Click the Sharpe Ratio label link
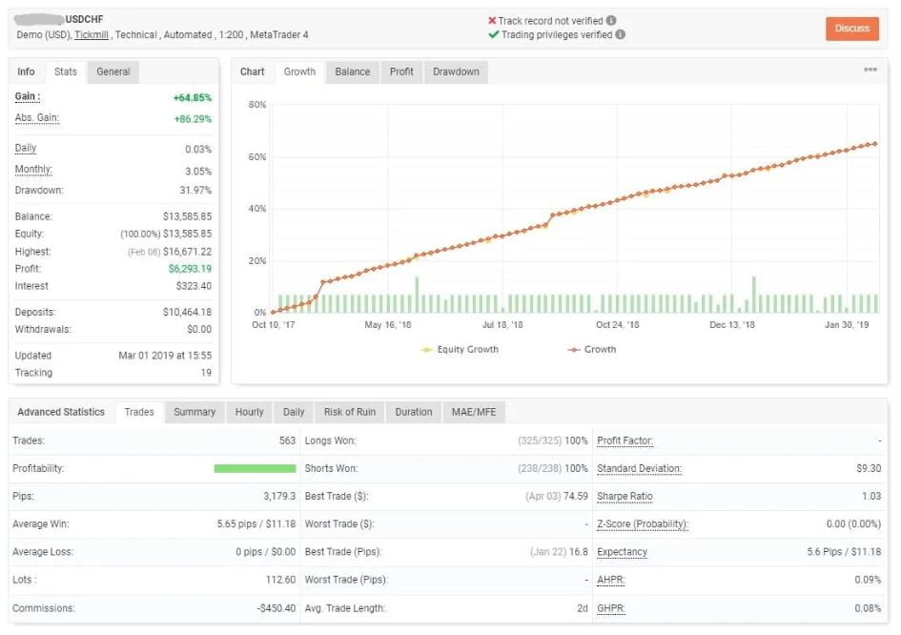The image size is (901, 635). click(625, 497)
